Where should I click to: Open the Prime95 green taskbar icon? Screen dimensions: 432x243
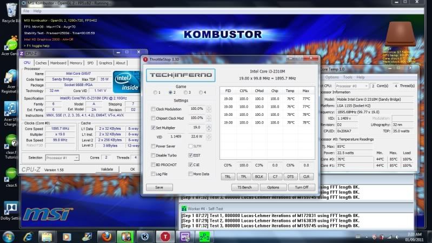coord(205,236)
